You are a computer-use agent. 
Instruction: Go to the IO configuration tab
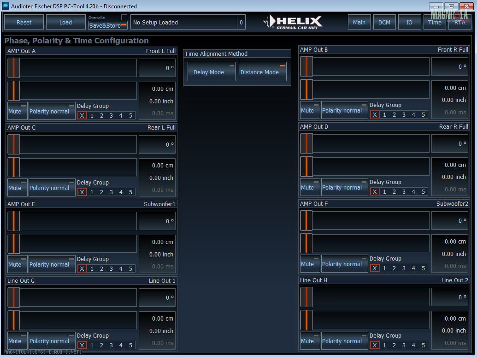409,22
